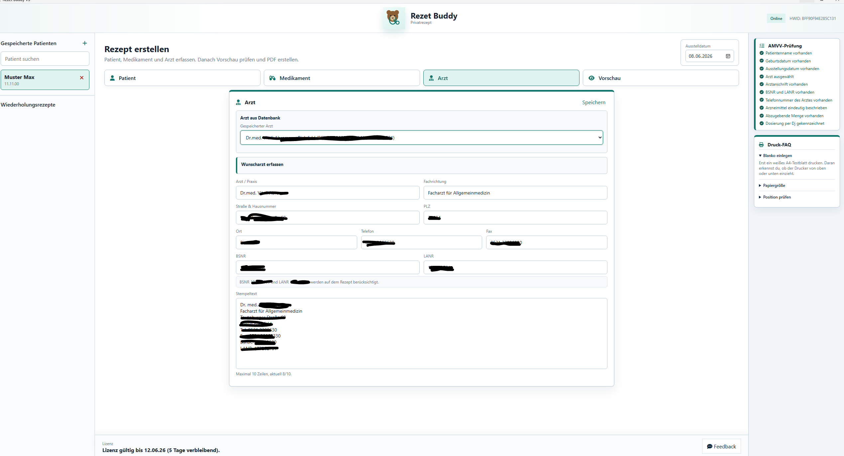This screenshot has height=456, width=844.
Task: Select the Arzt tab
Action: (x=501, y=78)
